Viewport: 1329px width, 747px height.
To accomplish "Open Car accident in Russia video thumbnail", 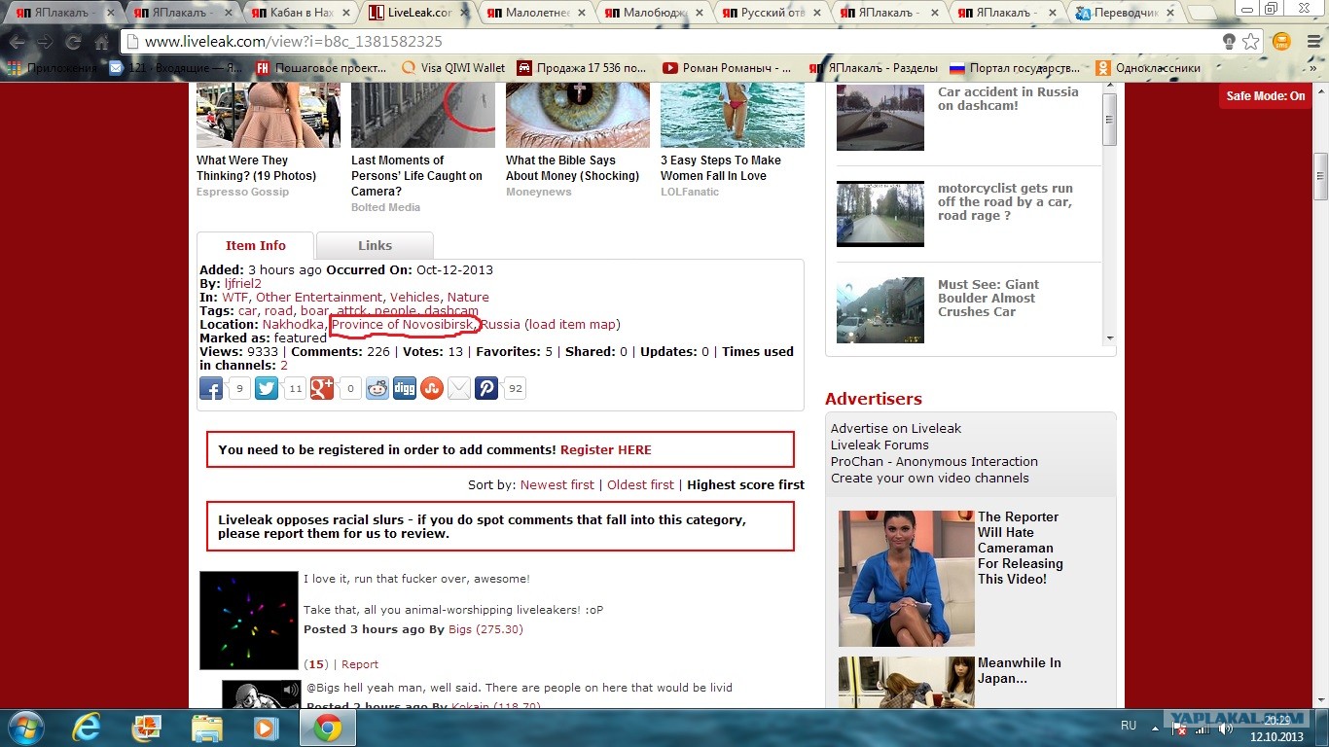I will [x=880, y=117].
